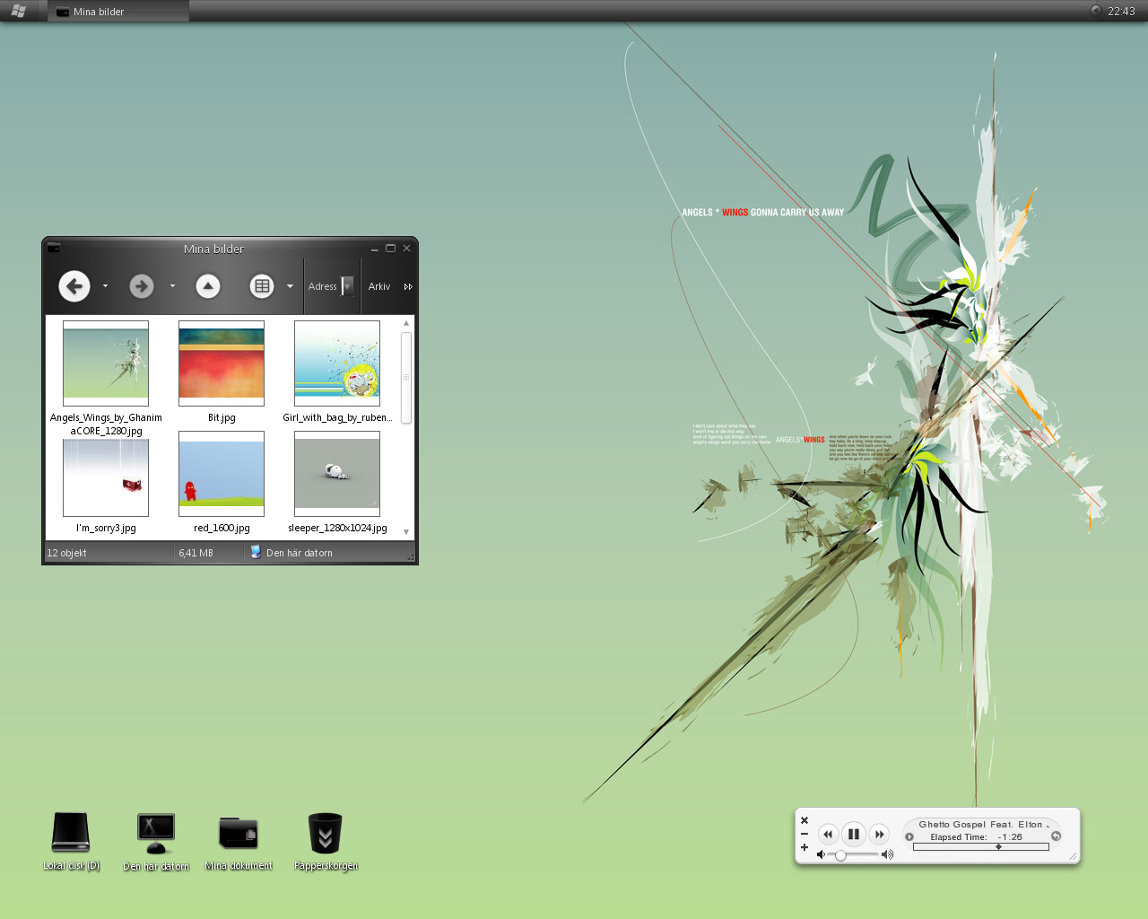This screenshot has height=919, width=1148.
Task: Click the minus button on music player
Action: click(x=804, y=834)
